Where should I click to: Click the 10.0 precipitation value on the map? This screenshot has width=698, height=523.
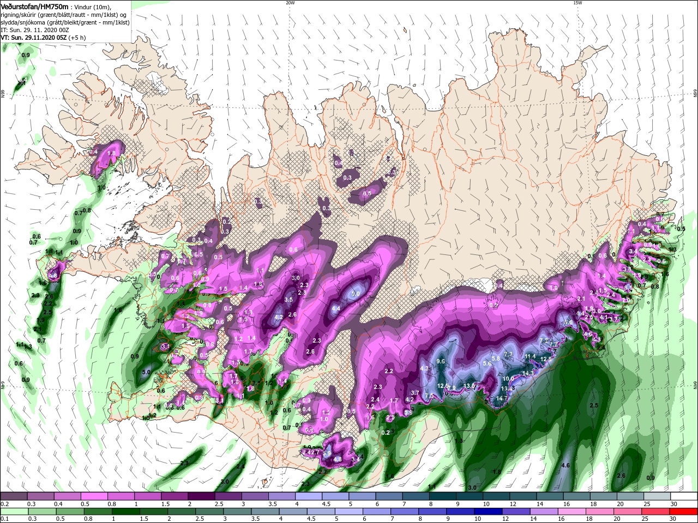coord(508,379)
